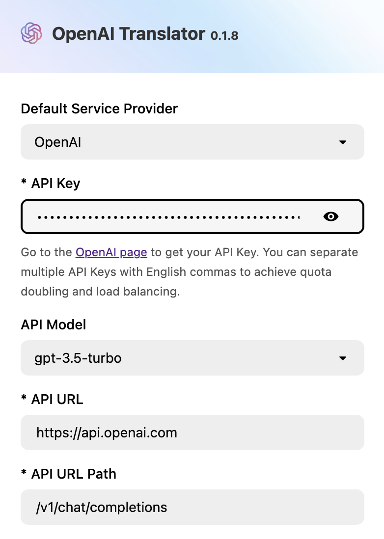Reveal the API Key using the eye icon

click(330, 216)
